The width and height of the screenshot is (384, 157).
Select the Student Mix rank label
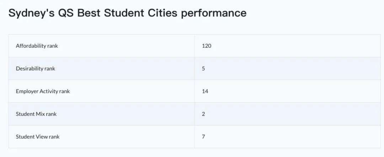click(x=36, y=114)
